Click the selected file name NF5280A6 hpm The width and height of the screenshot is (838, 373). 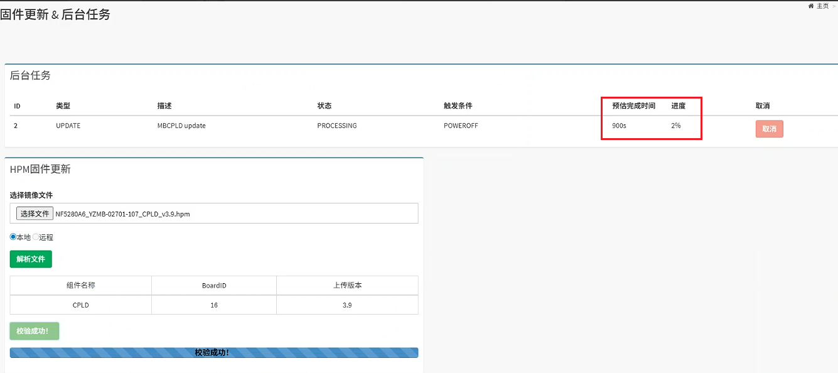[x=122, y=214]
